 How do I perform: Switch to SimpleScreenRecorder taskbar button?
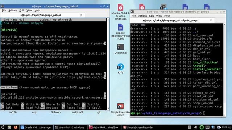point(138,127)
